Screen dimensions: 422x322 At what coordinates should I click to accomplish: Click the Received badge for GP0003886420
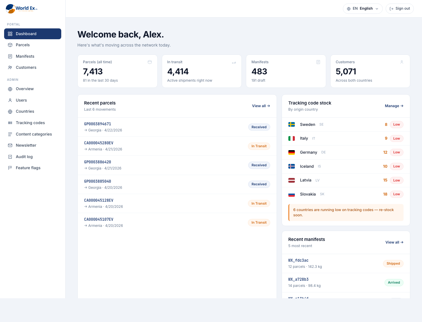(x=259, y=165)
